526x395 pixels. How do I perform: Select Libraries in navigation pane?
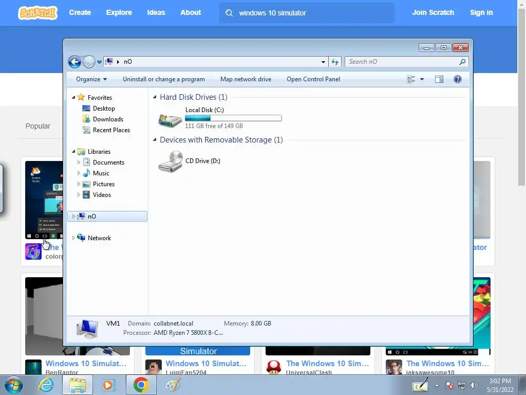tap(99, 152)
